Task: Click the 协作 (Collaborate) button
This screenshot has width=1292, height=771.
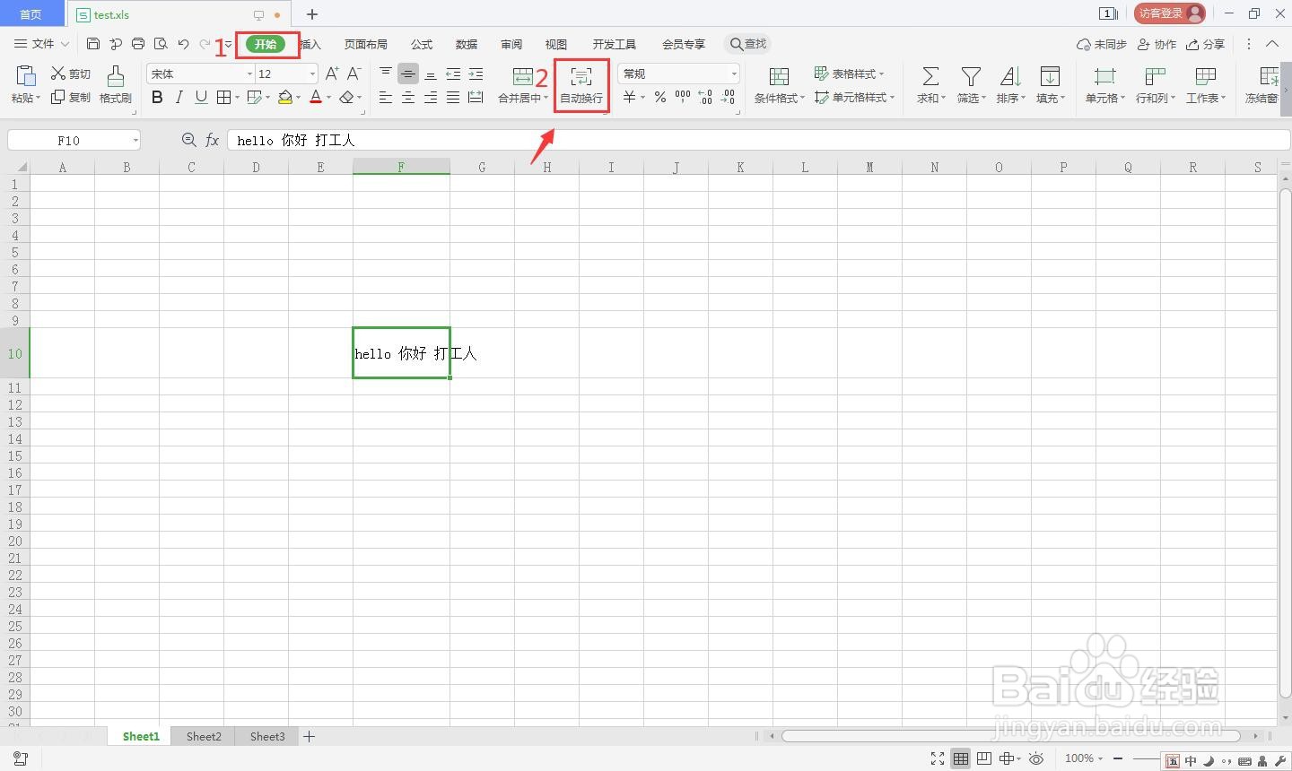Action: (x=1157, y=44)
